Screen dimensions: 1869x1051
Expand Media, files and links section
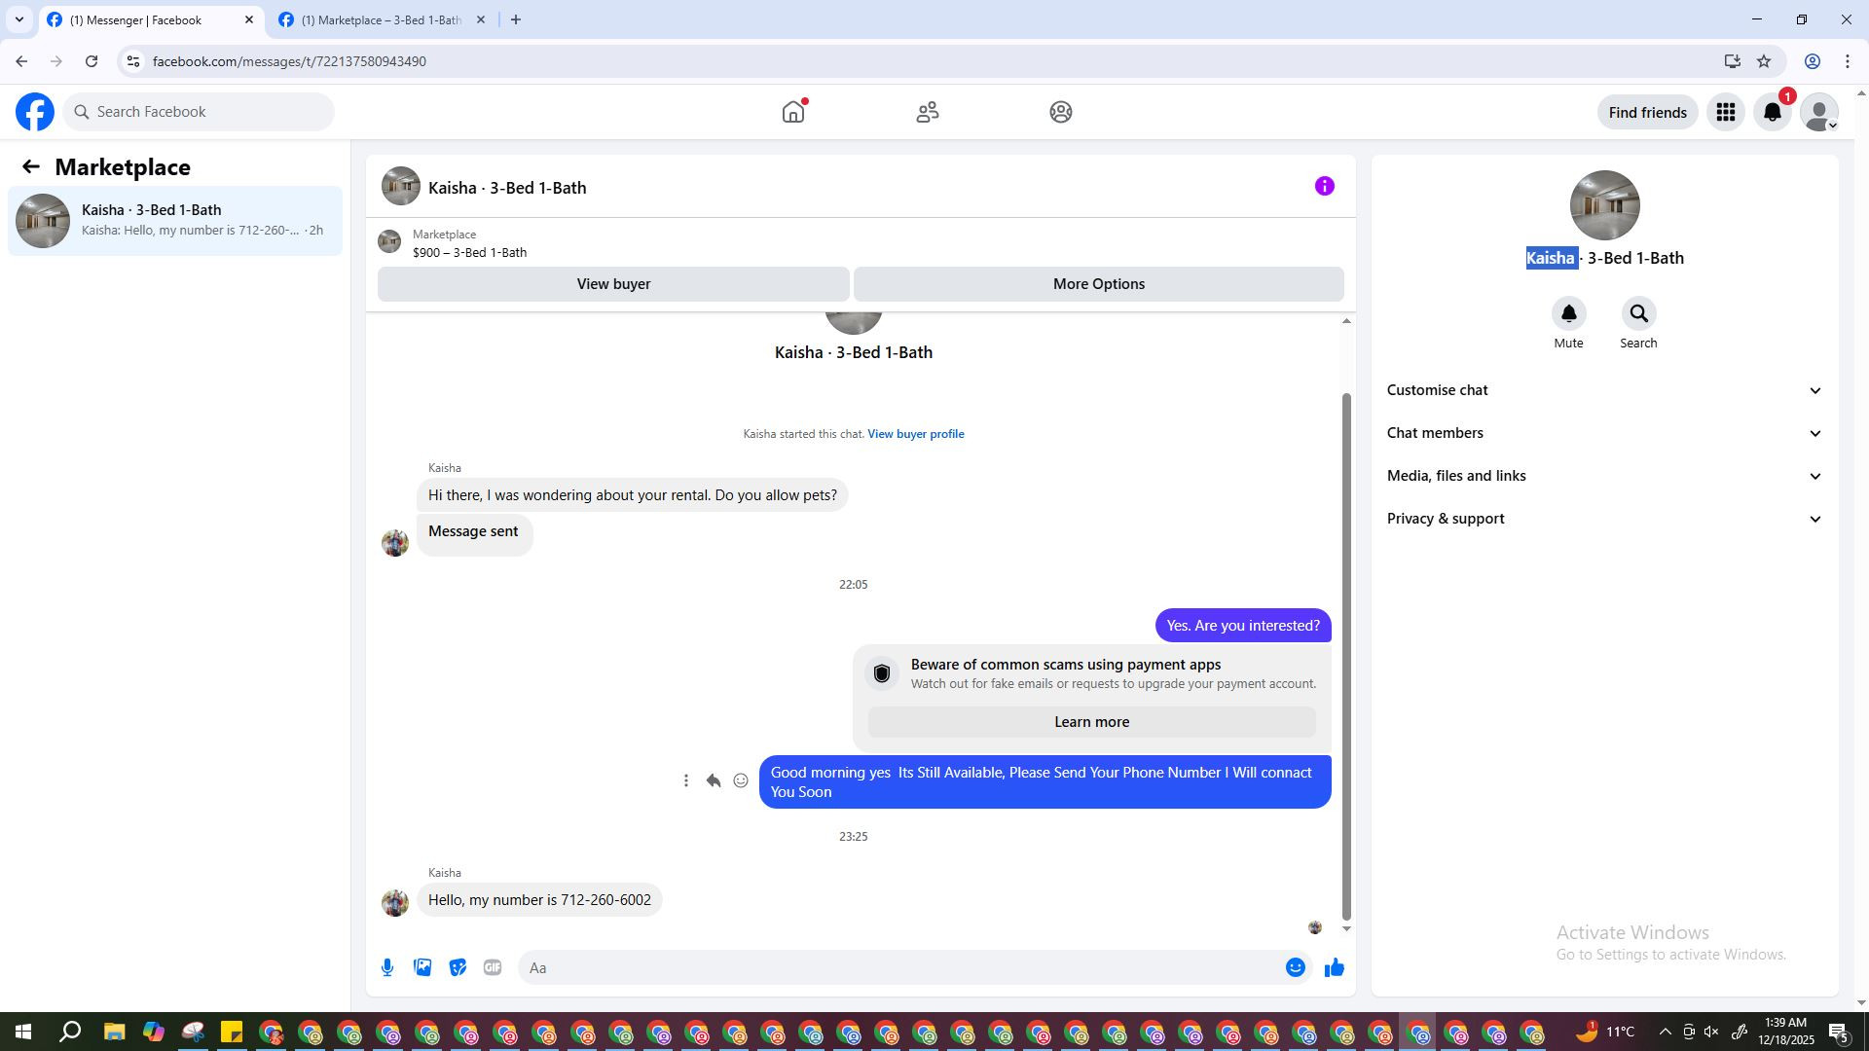[x=1603, y=476]
